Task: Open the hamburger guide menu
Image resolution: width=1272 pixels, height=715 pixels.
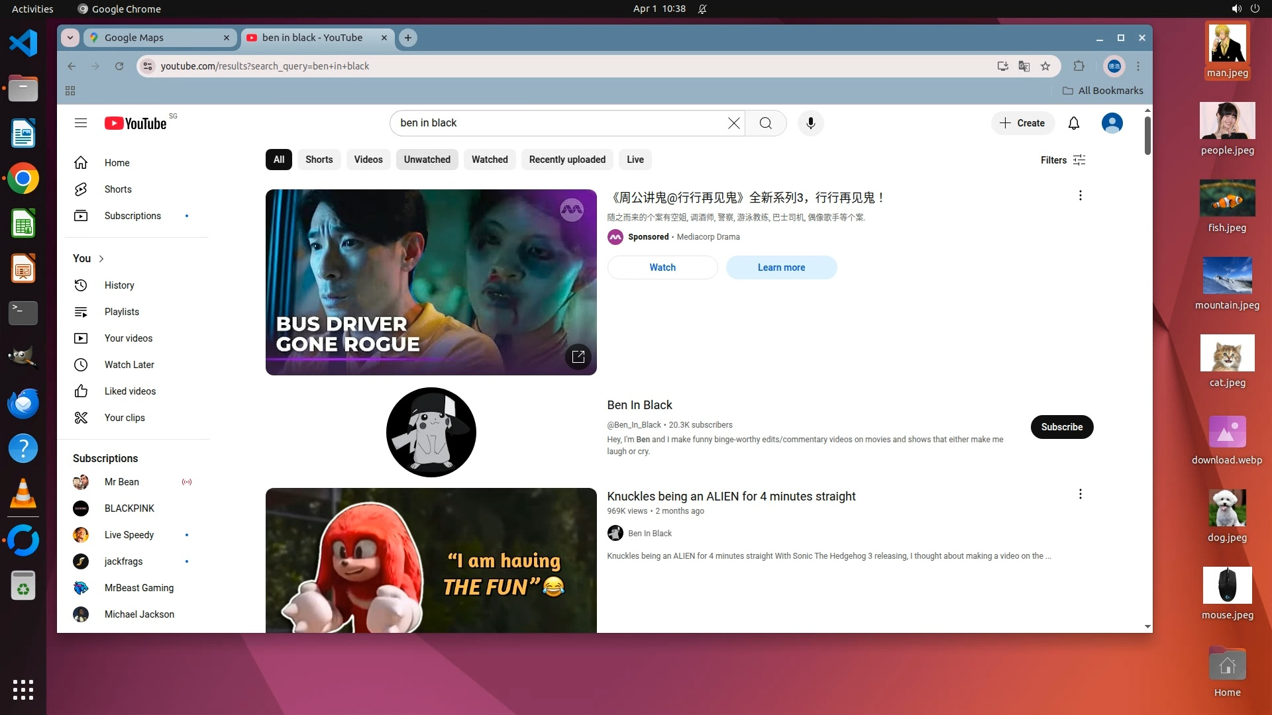Action: [81, 123]
